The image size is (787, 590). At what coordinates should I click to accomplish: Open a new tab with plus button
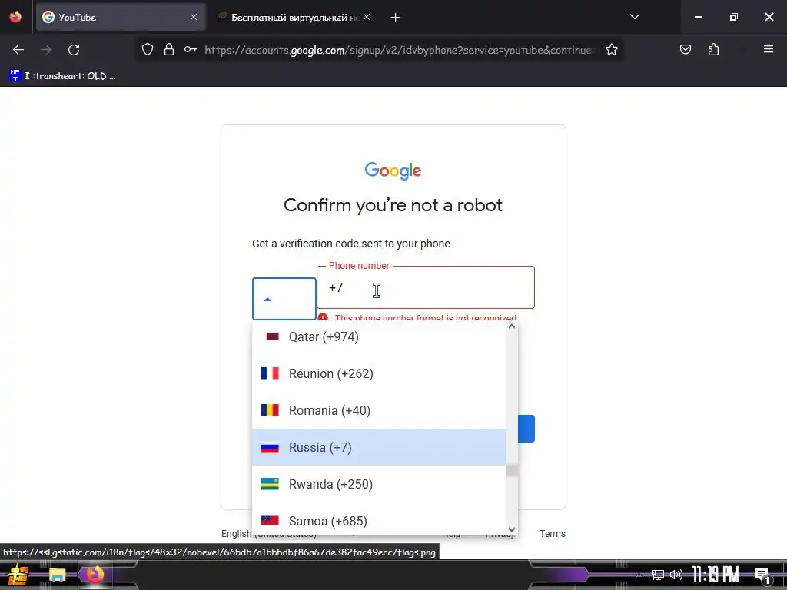[396, 18]
